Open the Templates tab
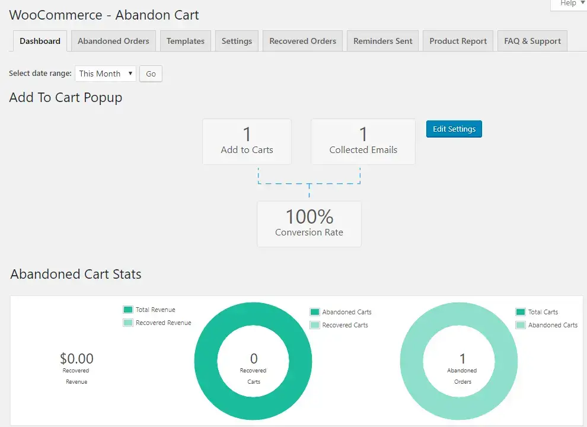Screen dimensions: 587x427 tap(186, 41)
